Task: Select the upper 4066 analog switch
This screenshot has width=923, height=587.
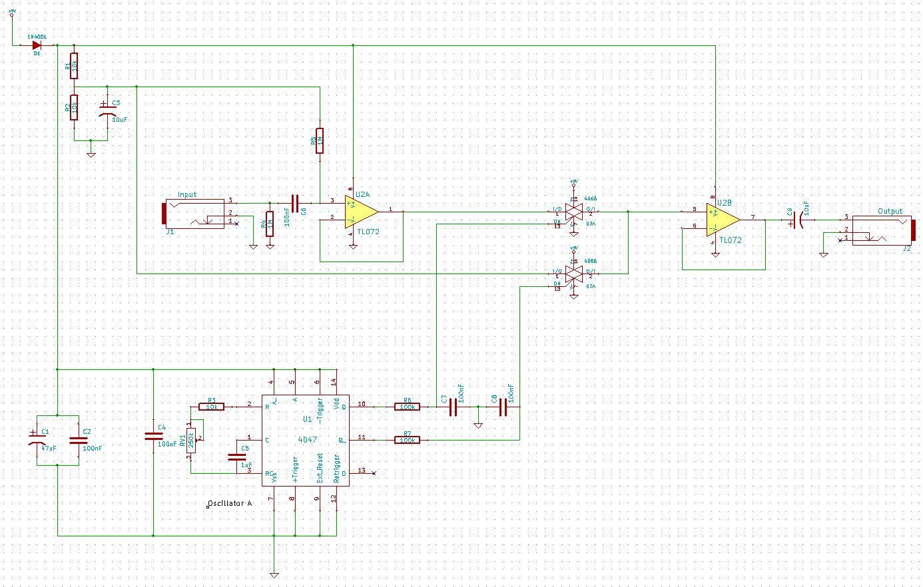Action: pyautogui.click(x=573, y=212)
